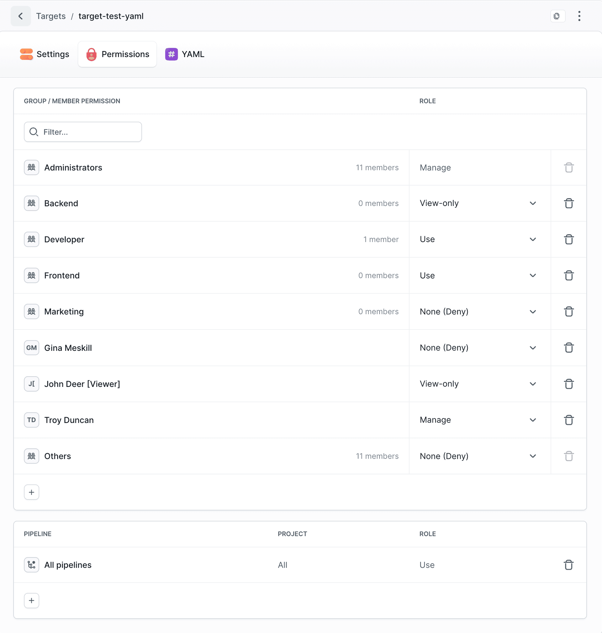The width and height of the screenshot is (602, 633).
Task: Click the copy icon in the header
Action: pyautogui.click(x=557, y=16)
